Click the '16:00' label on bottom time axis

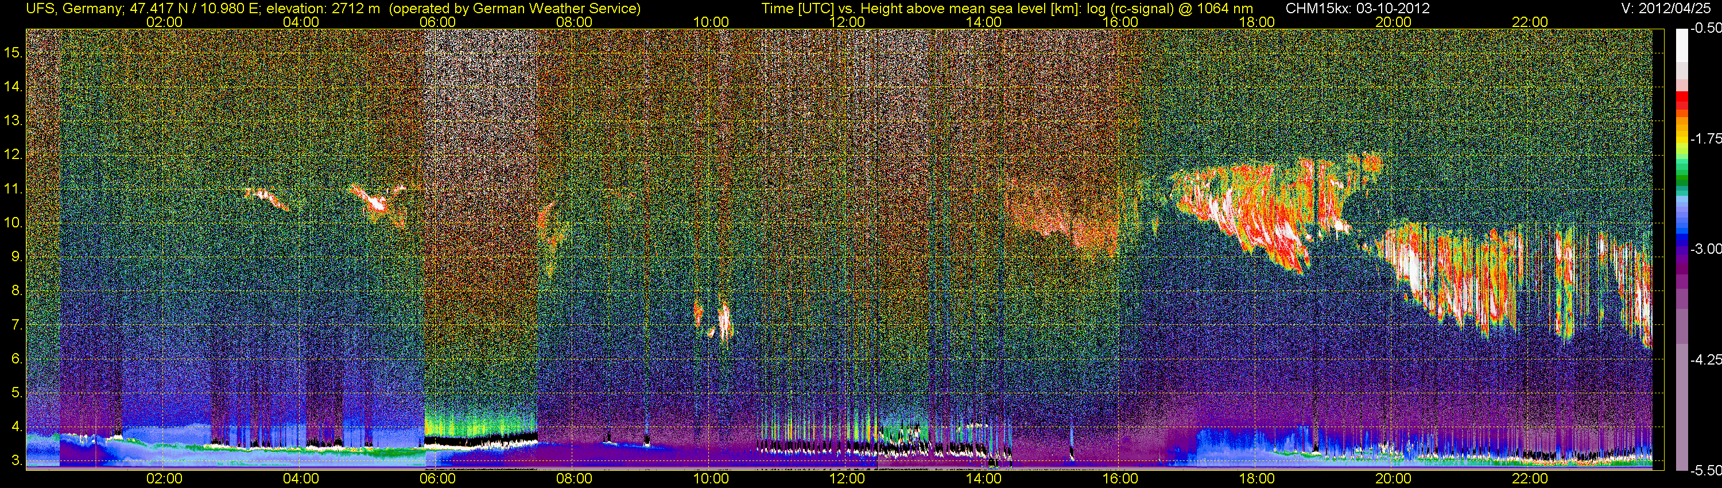[x=1120, y=479]
